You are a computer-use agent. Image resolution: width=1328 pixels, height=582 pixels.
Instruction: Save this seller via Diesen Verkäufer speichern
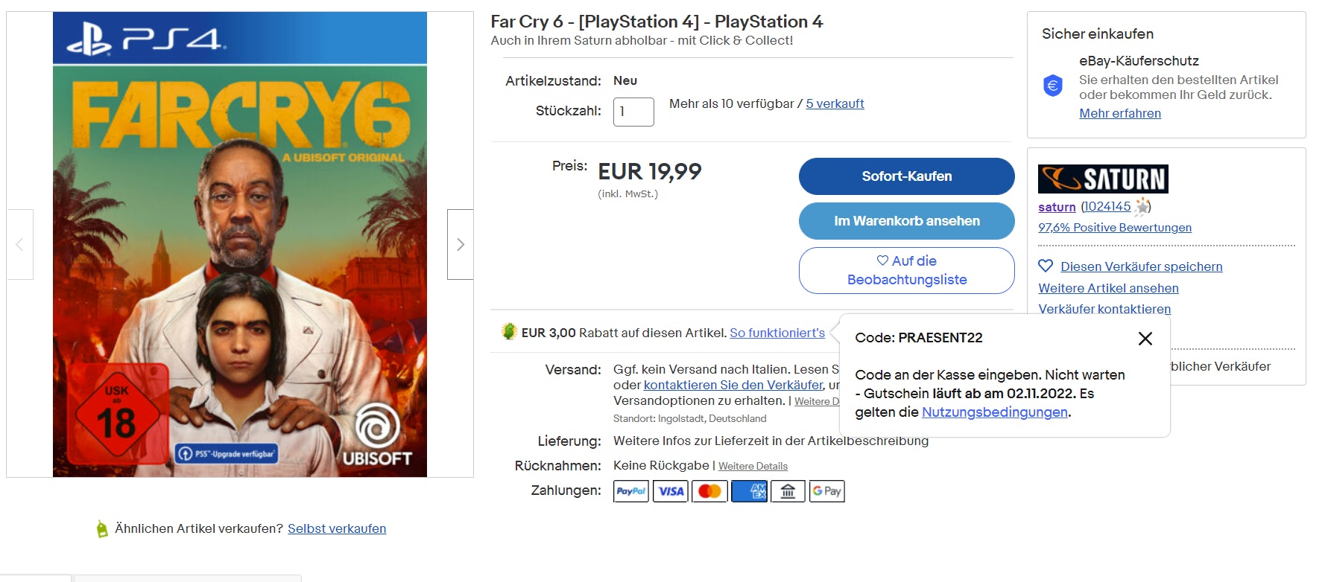[1141, 266]
